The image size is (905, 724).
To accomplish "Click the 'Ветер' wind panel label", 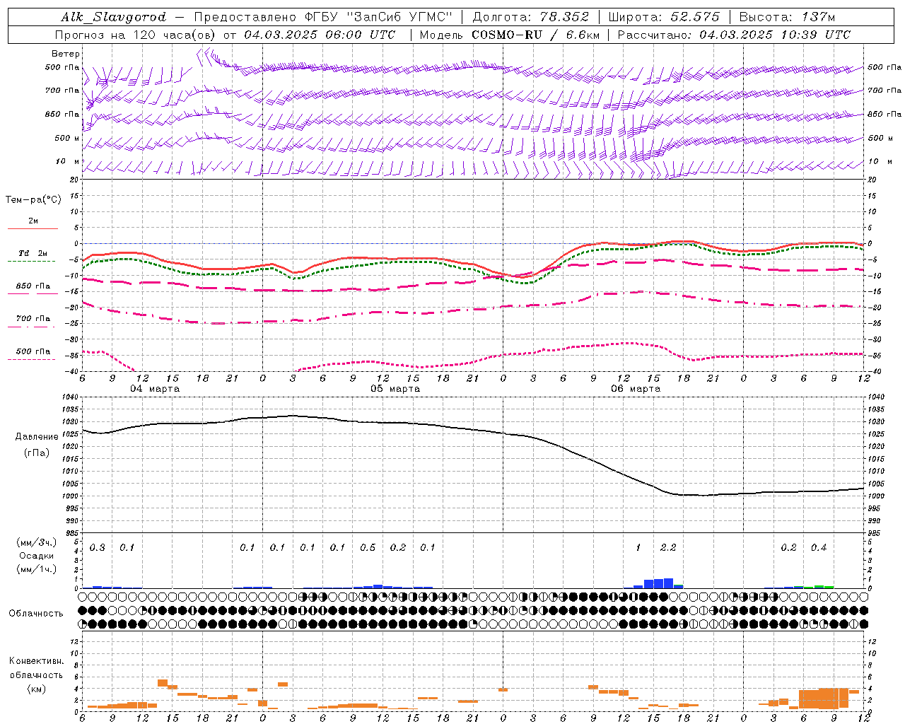I will point(66,54).
